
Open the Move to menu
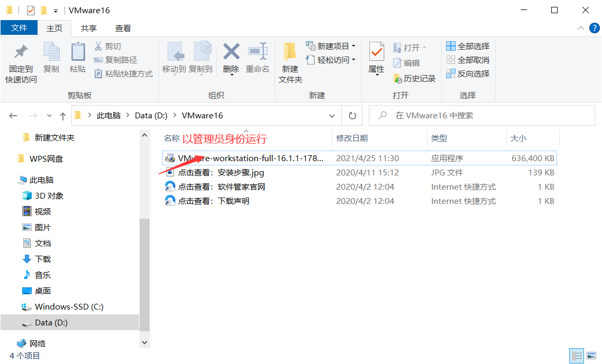(174, 58)
